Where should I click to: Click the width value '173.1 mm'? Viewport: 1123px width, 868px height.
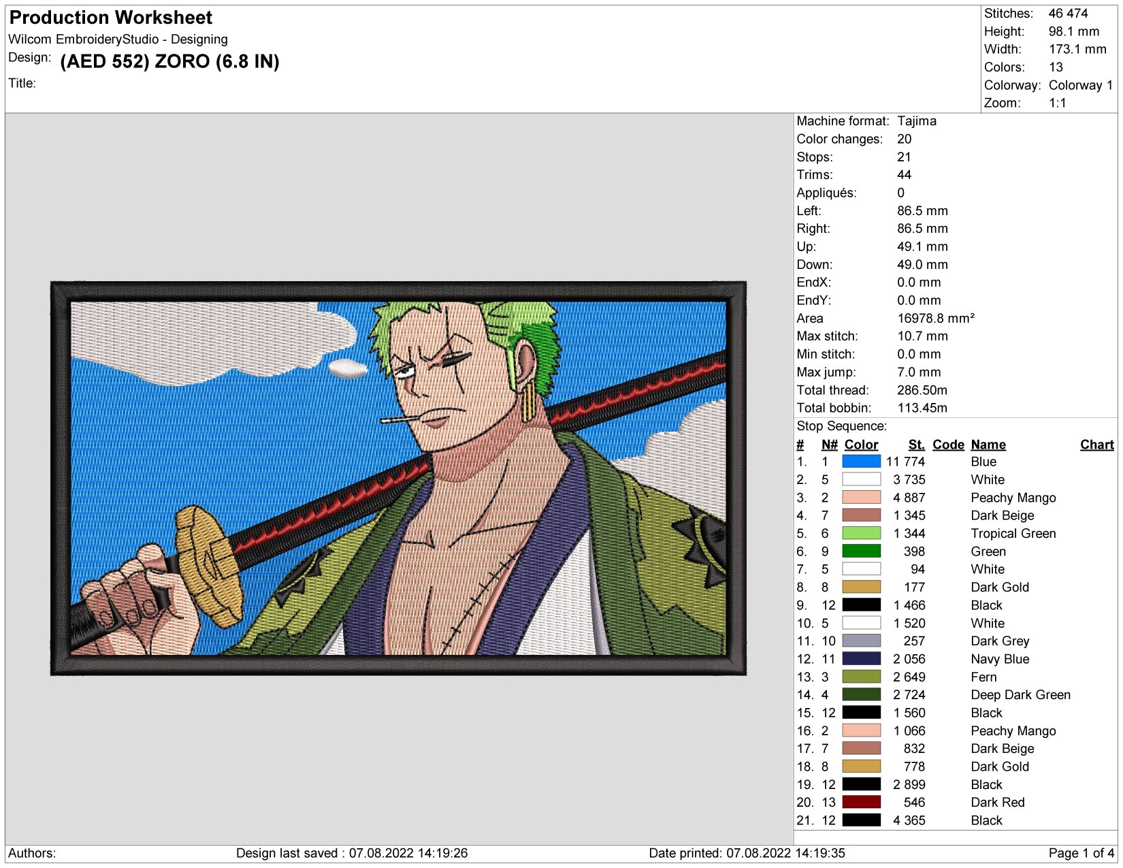click(1077, 49)
